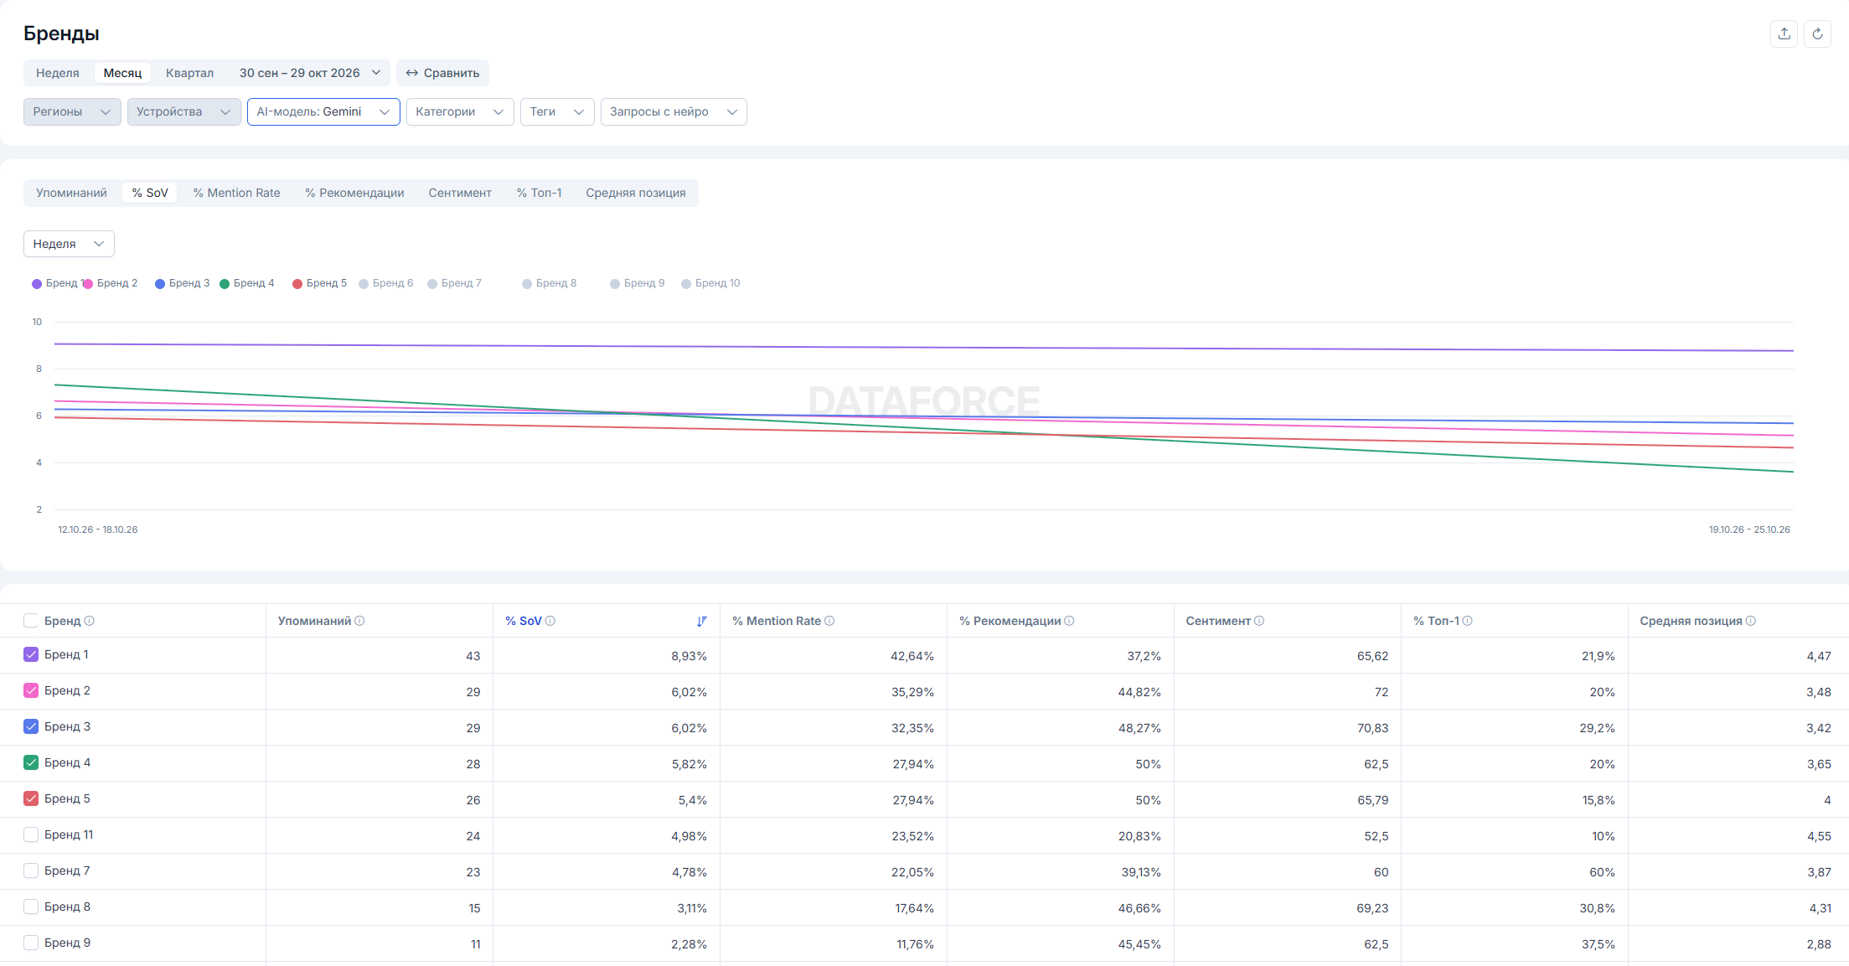This screenshot has height=966, width=1849.
Task: Open info icon next to % Mention Rate header
Action: tap(829, 621)
